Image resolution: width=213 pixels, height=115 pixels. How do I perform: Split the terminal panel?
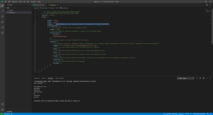pos(200,78)
